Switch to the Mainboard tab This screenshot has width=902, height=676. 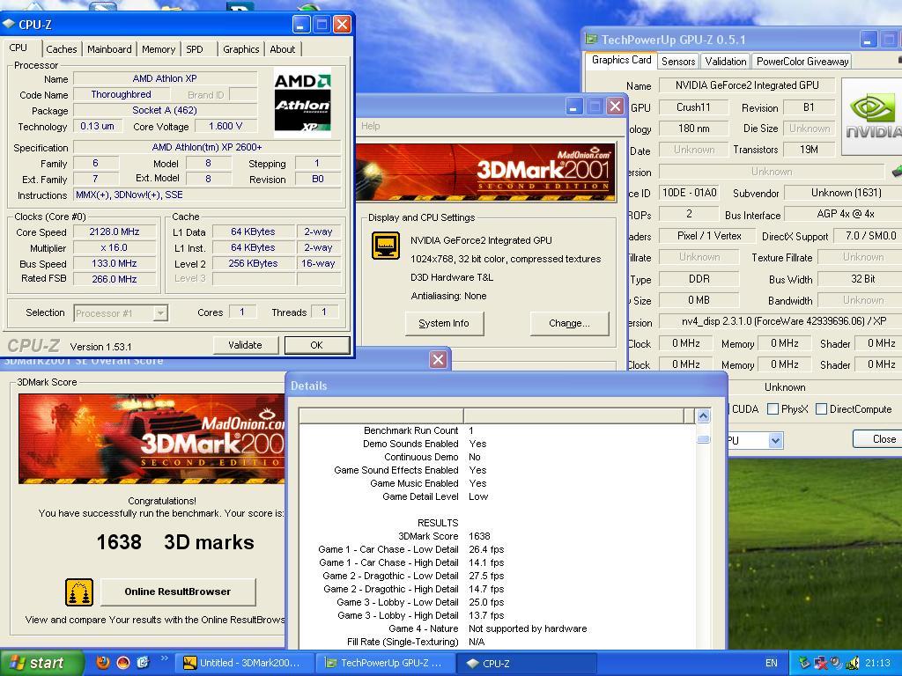(x=109, y=49)
